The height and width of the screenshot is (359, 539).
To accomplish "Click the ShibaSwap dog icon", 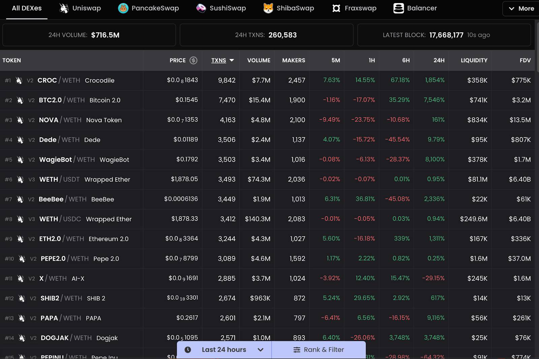I will [x=268, y=8].
